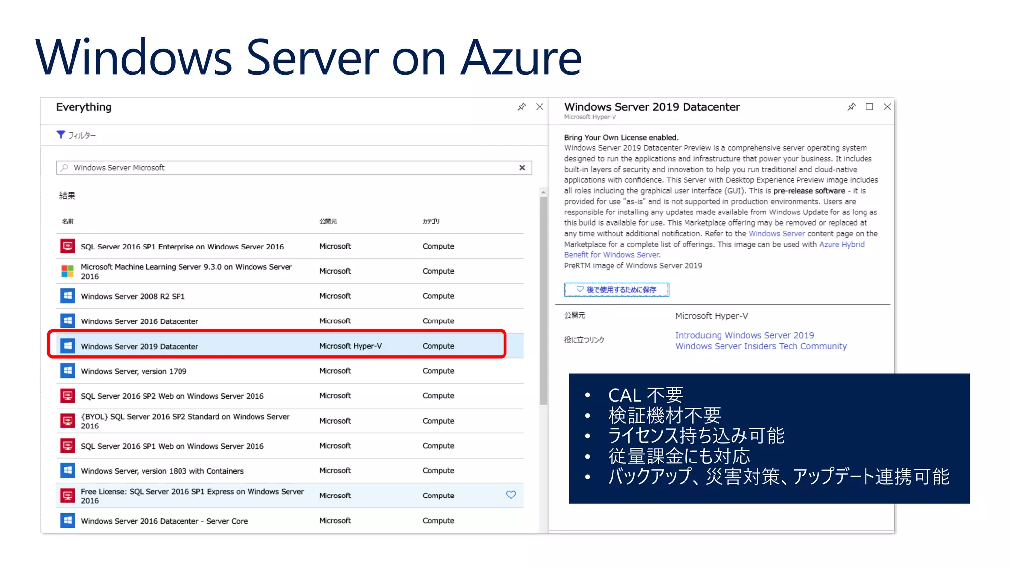This screenshot has height=568, width=1010.
Task: Close the Everything panel
Action: pyautogui.click(x=540, y=107)
